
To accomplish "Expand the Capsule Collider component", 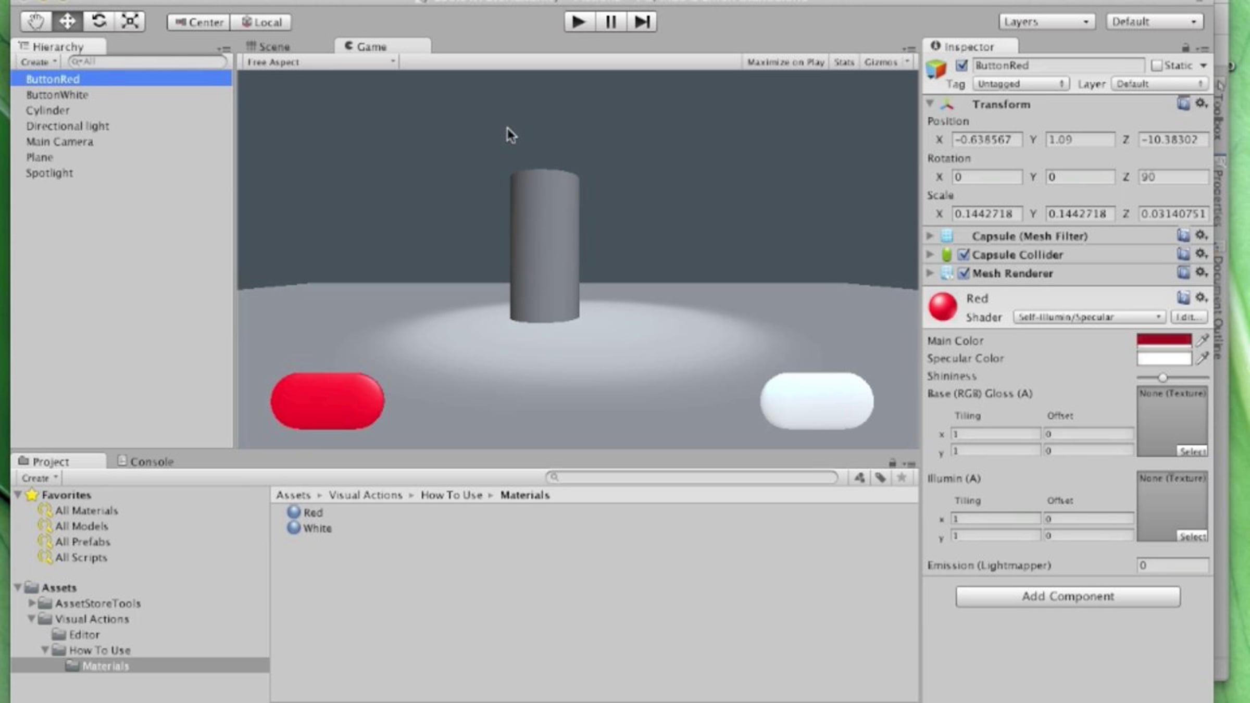I will coord(930,255).
